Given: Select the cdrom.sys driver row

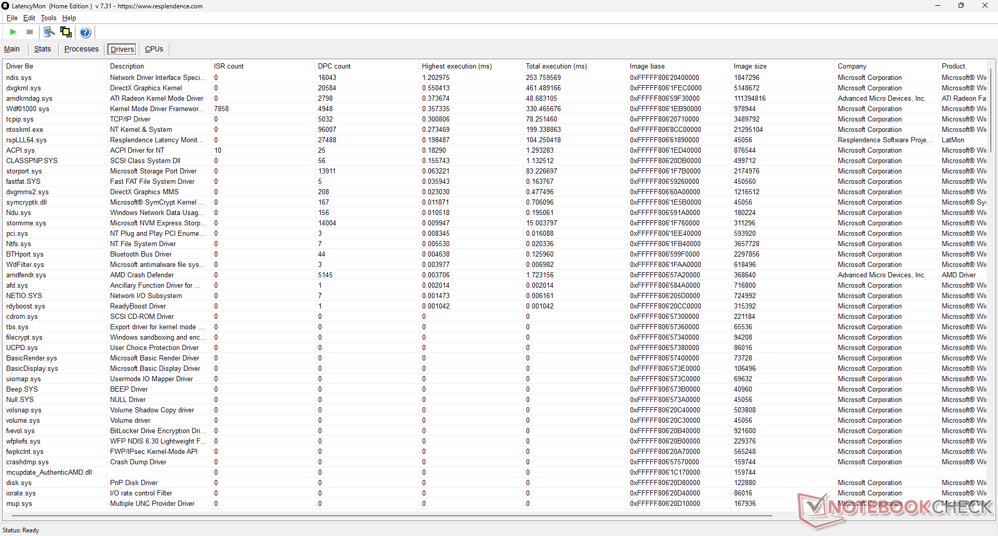Looking at the screenshot, I should tap(495, 316).
